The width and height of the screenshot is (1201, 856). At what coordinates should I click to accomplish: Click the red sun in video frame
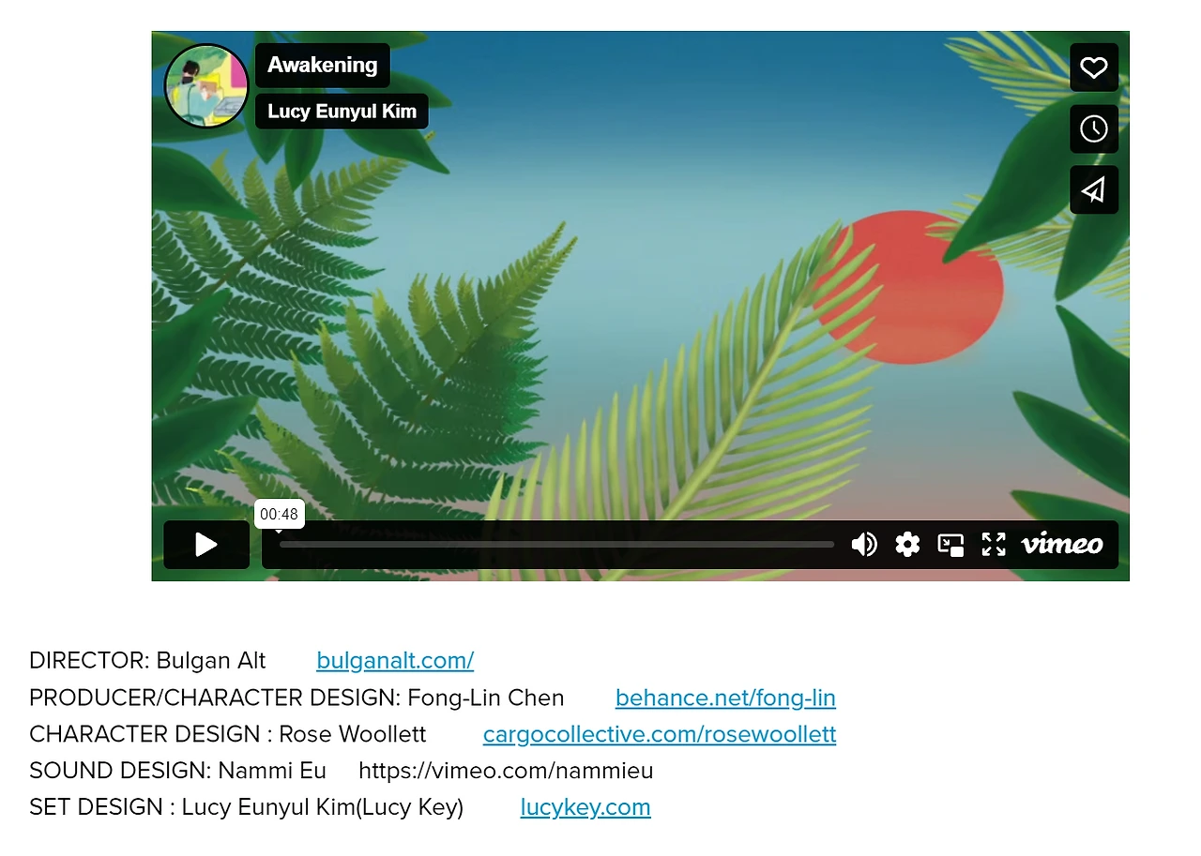[907, 287]
